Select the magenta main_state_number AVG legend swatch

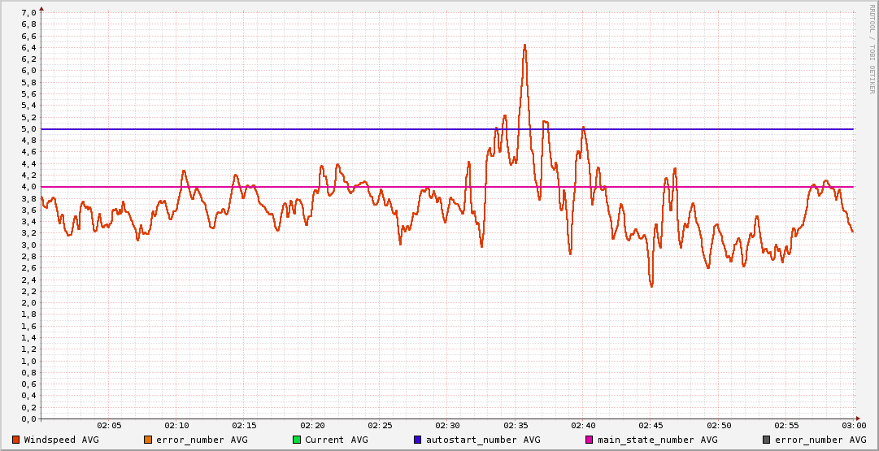590,440
